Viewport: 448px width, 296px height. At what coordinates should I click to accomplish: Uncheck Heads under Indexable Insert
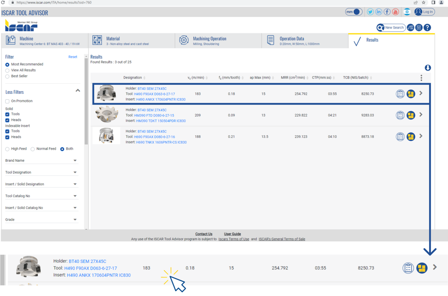click(7, 137)
